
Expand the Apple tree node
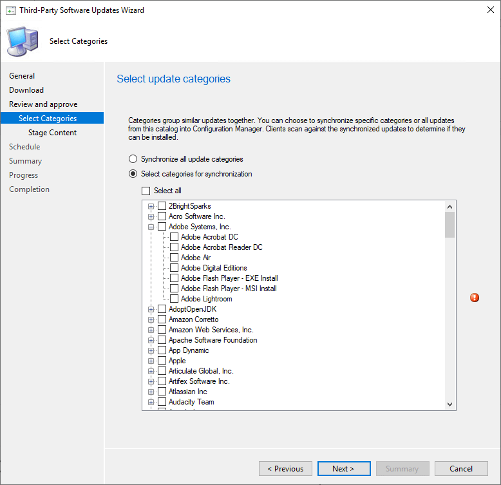tap(151, 361)
